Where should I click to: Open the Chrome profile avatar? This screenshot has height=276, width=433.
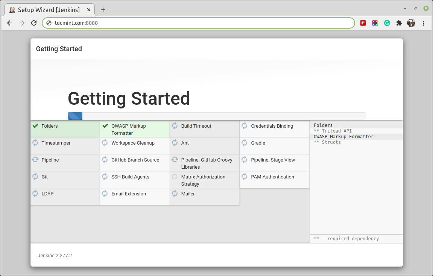tap(411, 23)
